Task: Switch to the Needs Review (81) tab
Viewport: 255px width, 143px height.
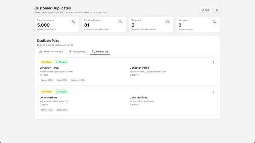Action: (51, 51)
